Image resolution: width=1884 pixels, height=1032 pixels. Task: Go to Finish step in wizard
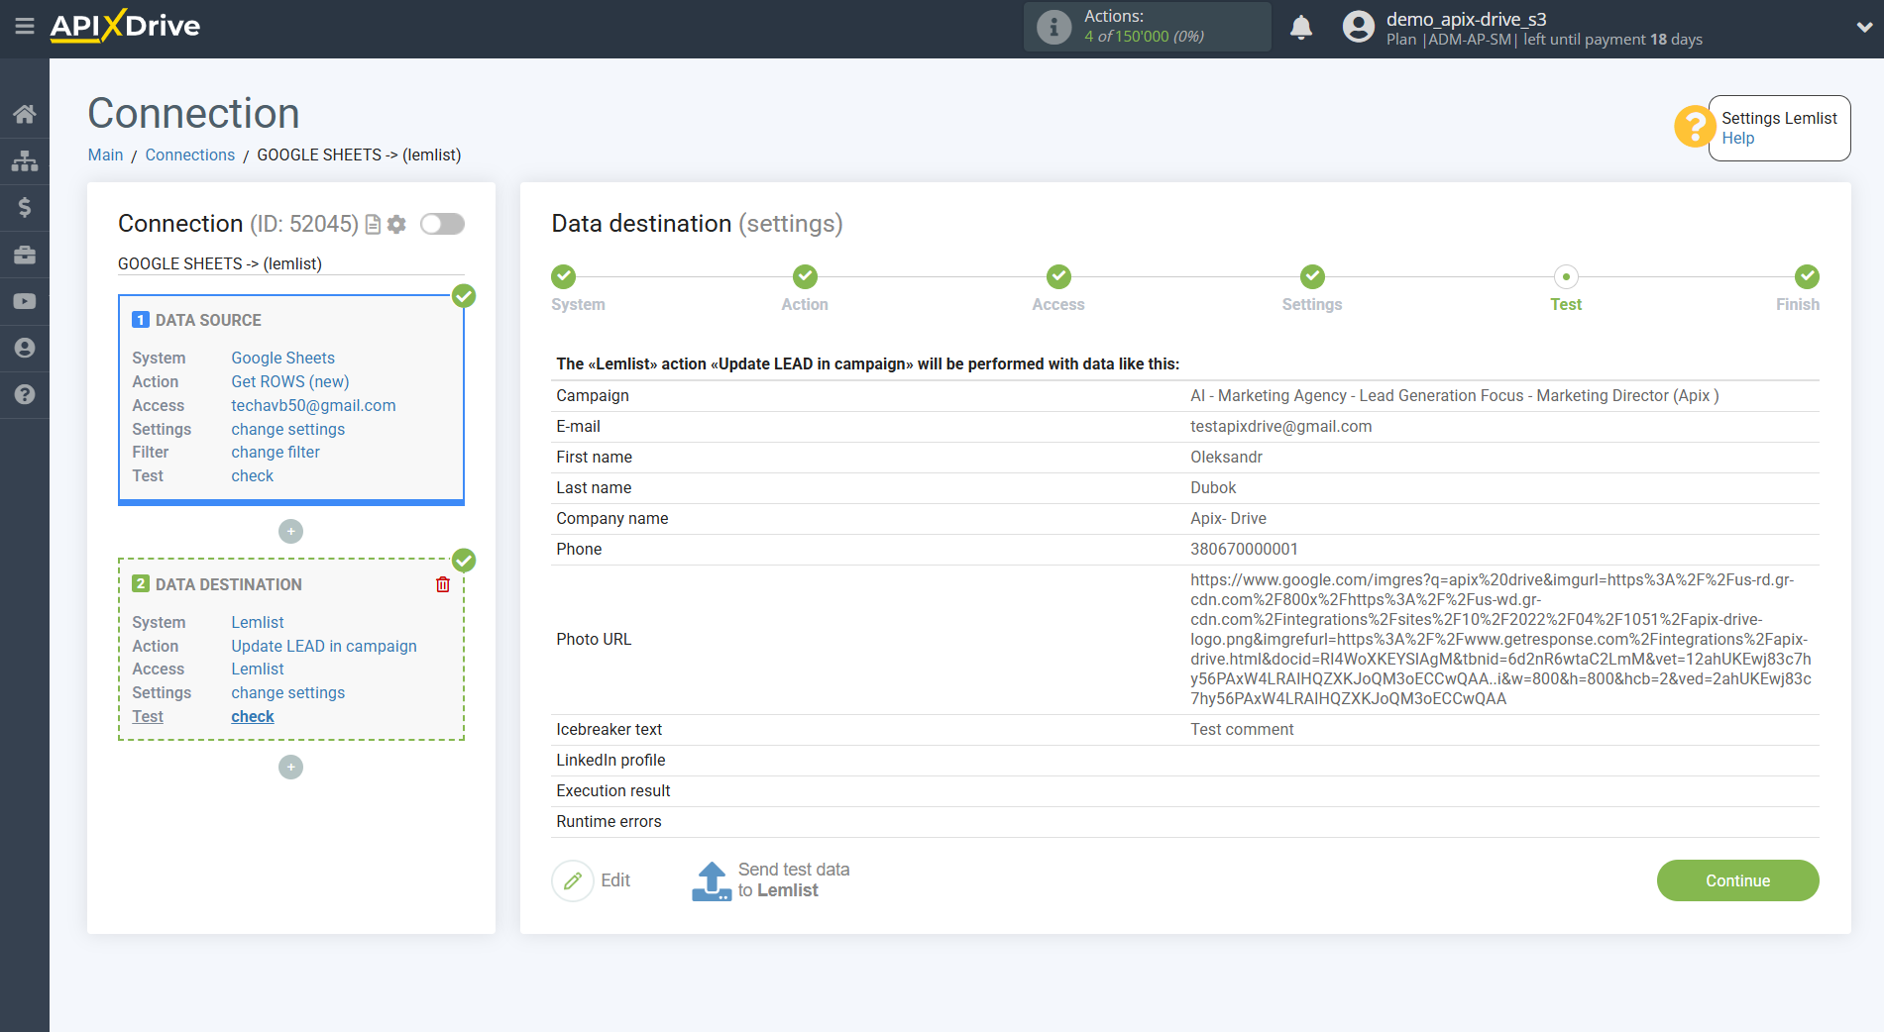[1807, 276]
